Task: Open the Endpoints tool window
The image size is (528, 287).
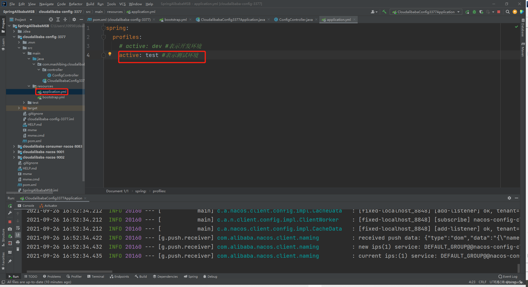Action: point(119,276)
